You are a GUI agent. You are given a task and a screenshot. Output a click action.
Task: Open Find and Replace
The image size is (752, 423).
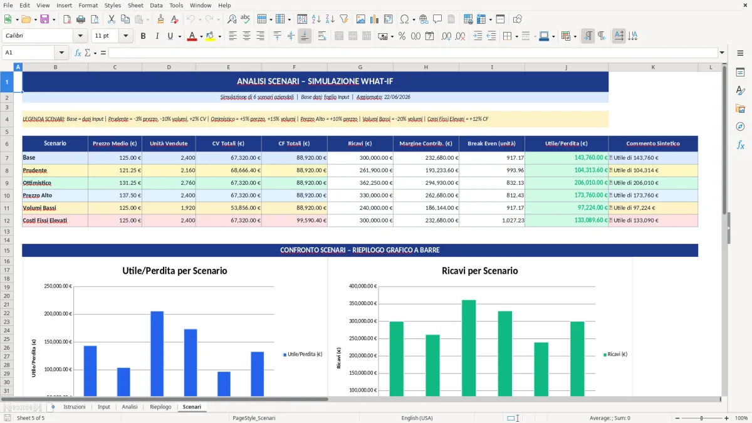click(232, 19)
